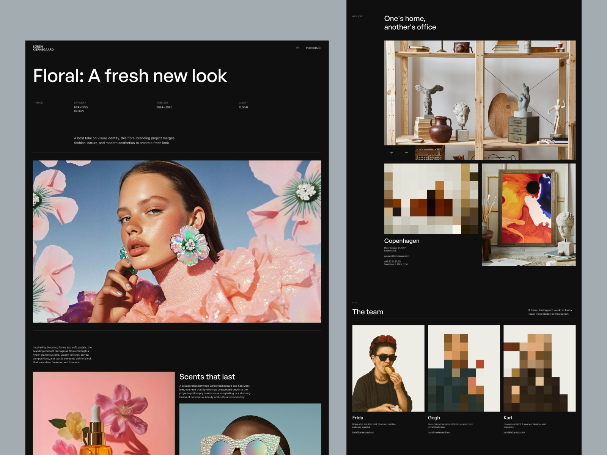This screenshot has width=607, height=455.
Task: Click the 'A collaboration between Søren Kierkegaard and Karl Marx' paragraph
Action: tap(215, 392)
